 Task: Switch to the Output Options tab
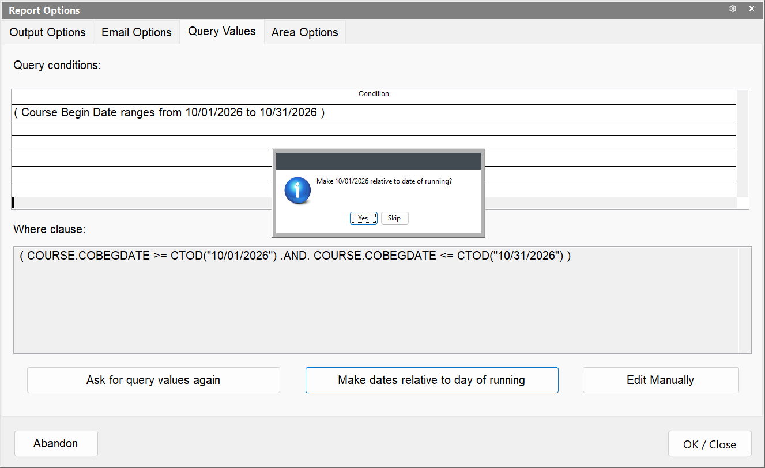[48, 32]
